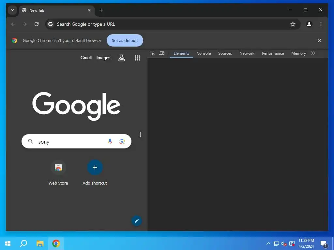Click the Google search box containing sony
This screenshot has height=250, width=334.
pyautogui.click(x=76, y=141)
